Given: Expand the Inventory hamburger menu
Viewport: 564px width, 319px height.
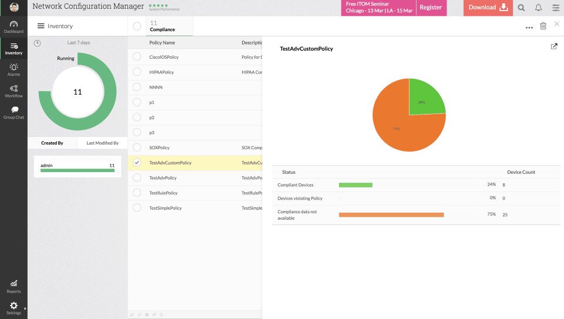Looking at the screenshot, I should pyautogui.click(x=41, y=26).
